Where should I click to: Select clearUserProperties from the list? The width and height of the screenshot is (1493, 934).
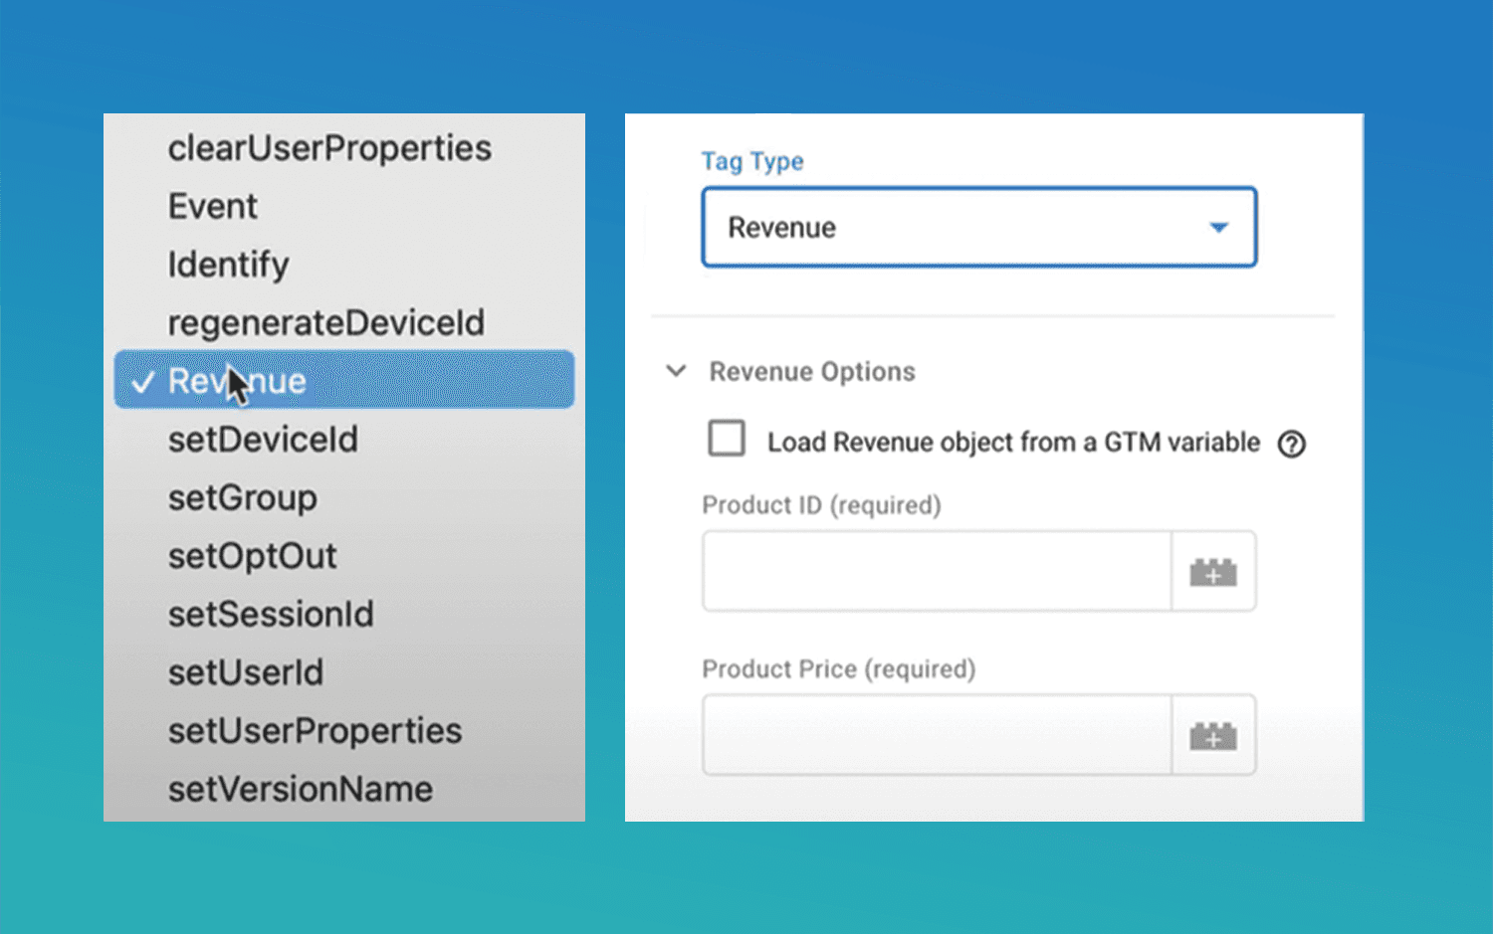point(329,147)
